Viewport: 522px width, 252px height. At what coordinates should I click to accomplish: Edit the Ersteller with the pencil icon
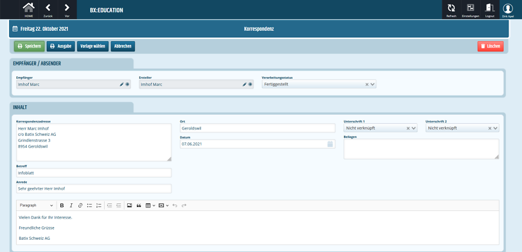[x=245, y=85]
